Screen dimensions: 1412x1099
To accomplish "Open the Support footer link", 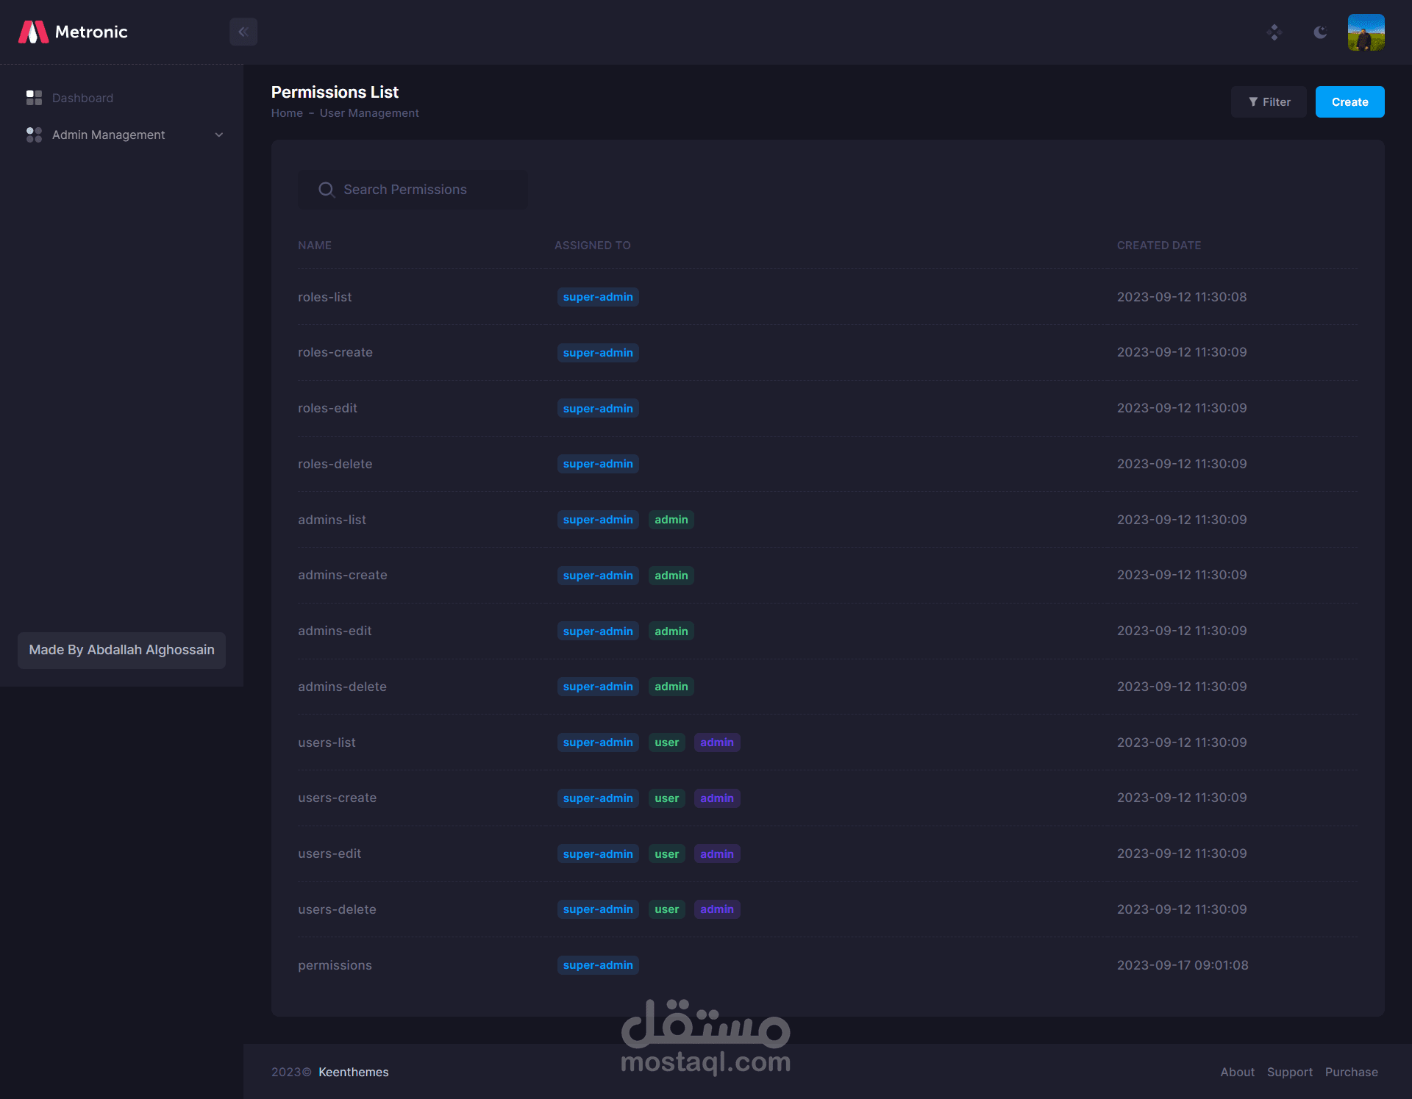I will [x=1289, y=1072].
